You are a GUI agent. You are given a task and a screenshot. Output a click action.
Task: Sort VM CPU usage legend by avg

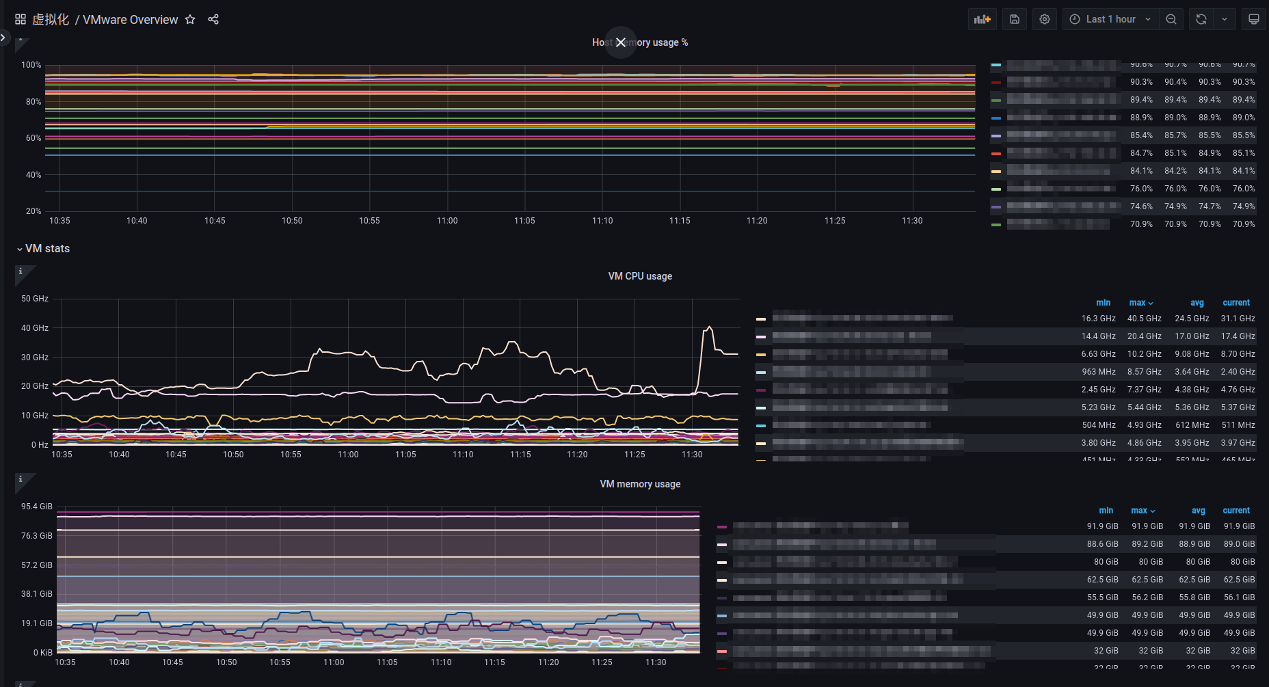[x=1197, y=303]
